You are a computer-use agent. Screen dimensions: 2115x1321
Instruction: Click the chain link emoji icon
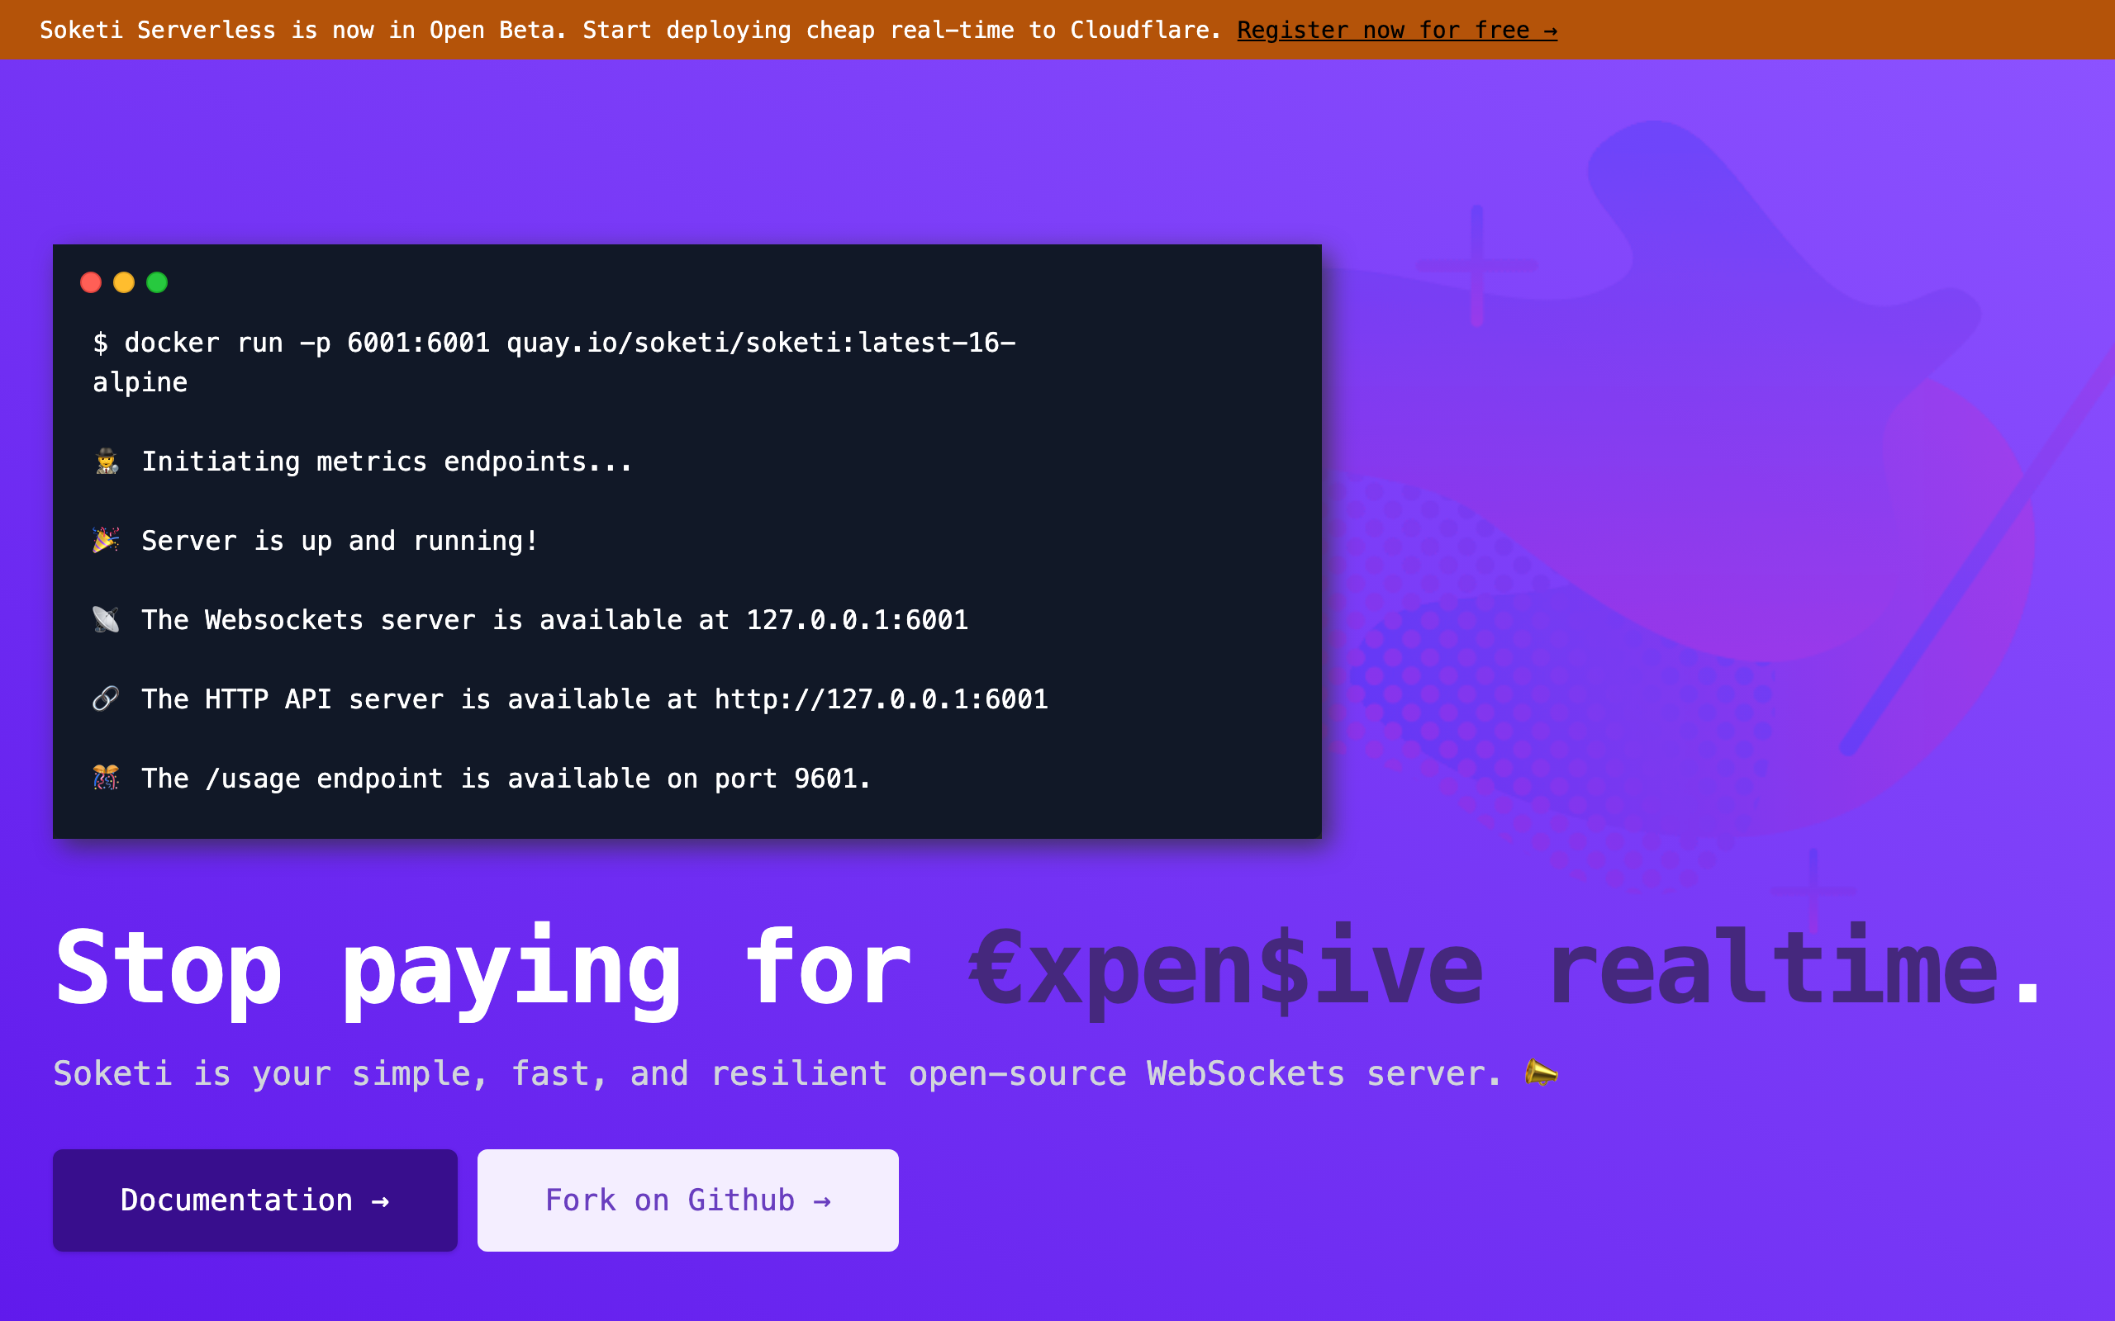pos(106,699)
